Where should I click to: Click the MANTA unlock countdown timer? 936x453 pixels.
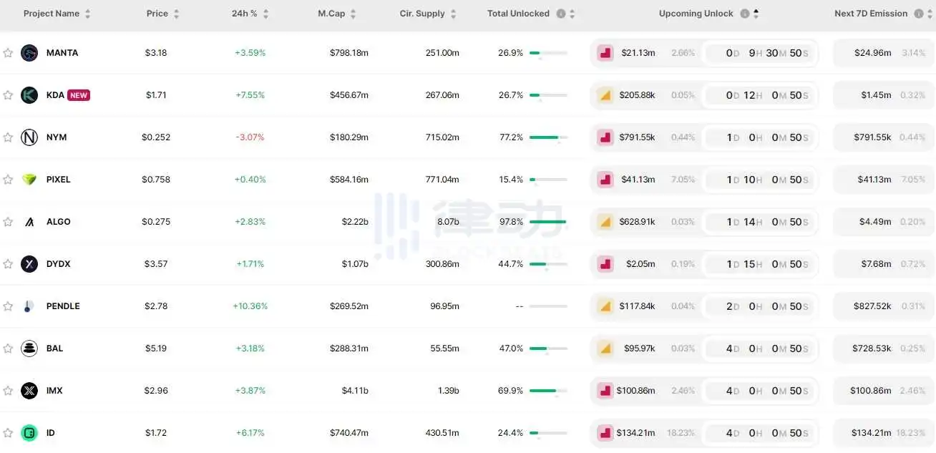[761, 53]
